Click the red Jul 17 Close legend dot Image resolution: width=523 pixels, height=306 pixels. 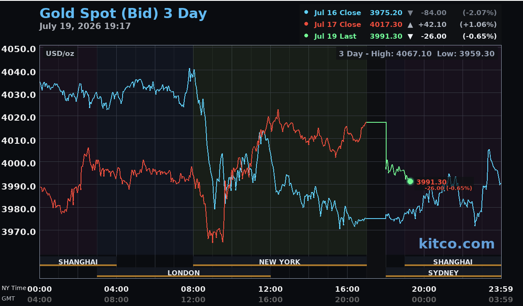tap(306, 24)
